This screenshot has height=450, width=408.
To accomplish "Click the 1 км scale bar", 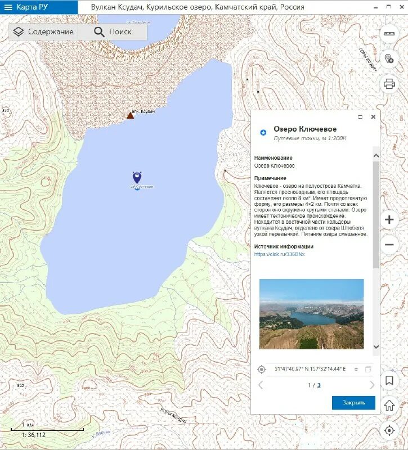I will pos(47,429).
